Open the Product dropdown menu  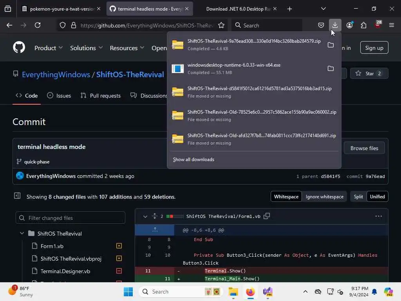pos(49,48)
